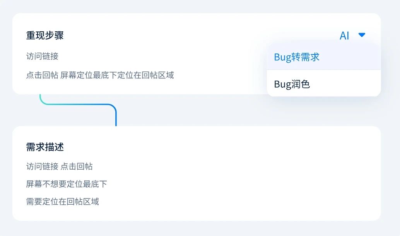
Task: Click the AI dropdown header area
Action: [x=352, y=35]
